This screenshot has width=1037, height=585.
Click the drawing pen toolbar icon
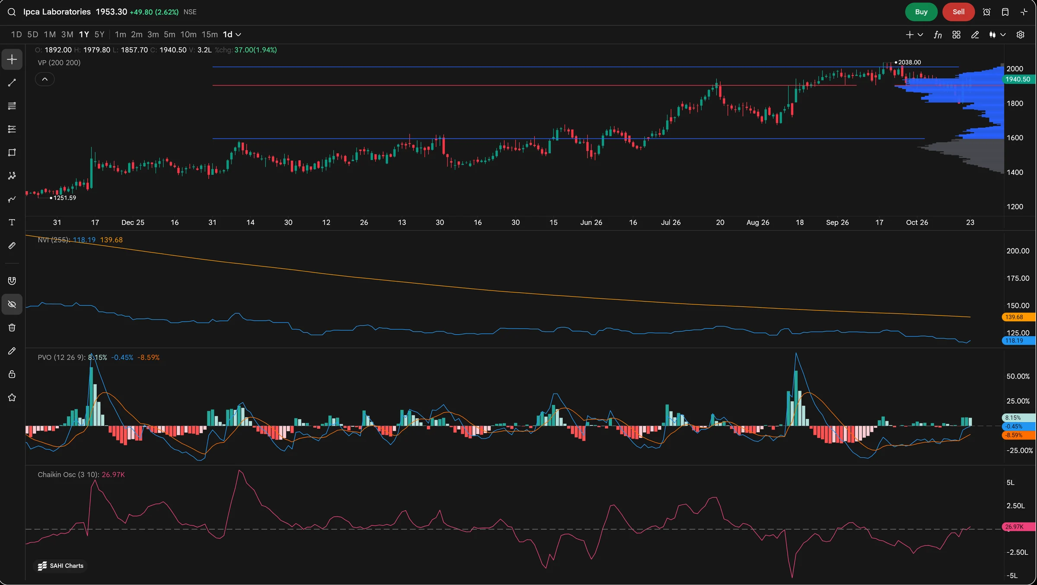975,35
